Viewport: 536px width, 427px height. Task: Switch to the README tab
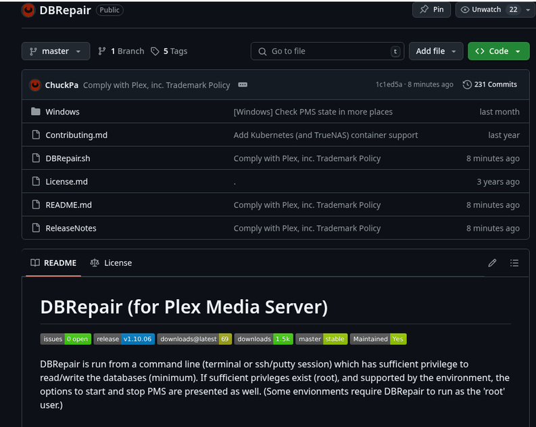[x=53, y=263]
